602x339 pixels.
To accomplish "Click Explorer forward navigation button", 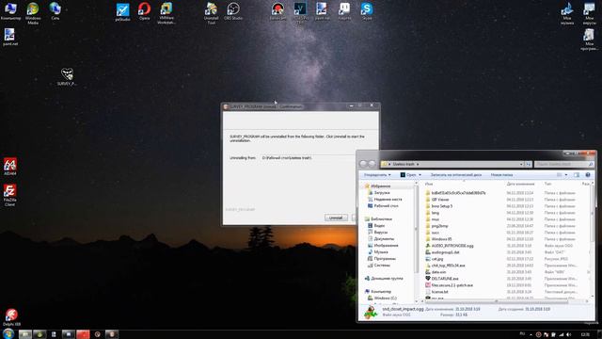I will (x=372, y=164).
